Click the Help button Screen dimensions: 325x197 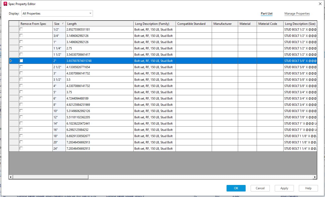pos(308,188)
